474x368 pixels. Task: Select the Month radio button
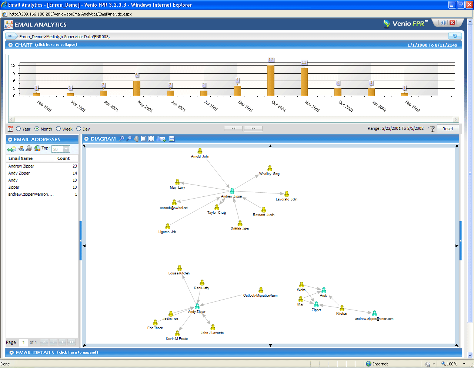point(37,129)
